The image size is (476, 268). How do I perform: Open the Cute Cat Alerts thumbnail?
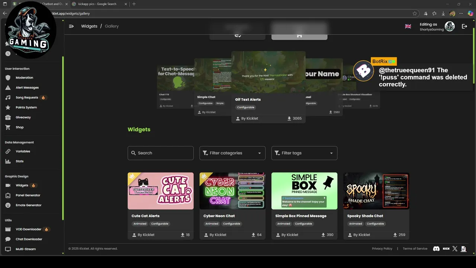[x=161, y=191]
